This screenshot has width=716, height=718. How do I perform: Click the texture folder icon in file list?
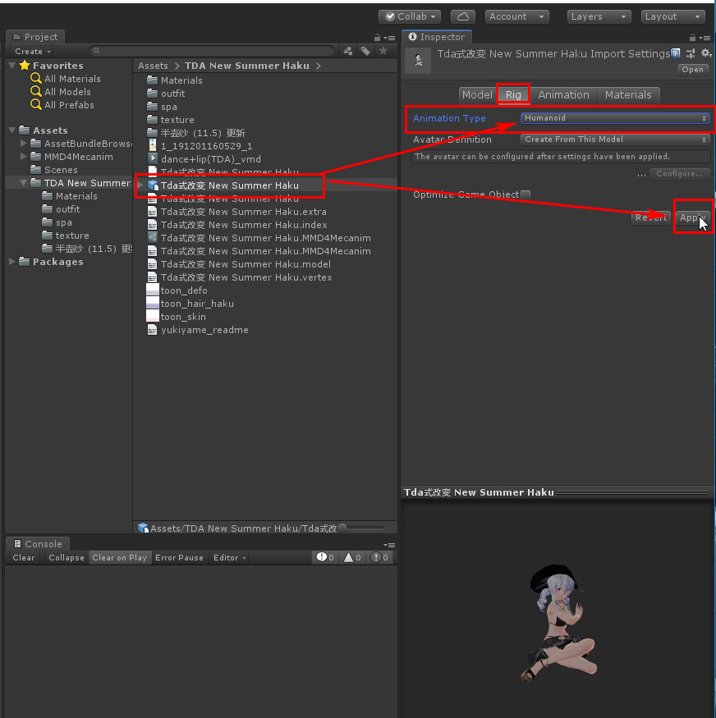[x=153, y=120]
